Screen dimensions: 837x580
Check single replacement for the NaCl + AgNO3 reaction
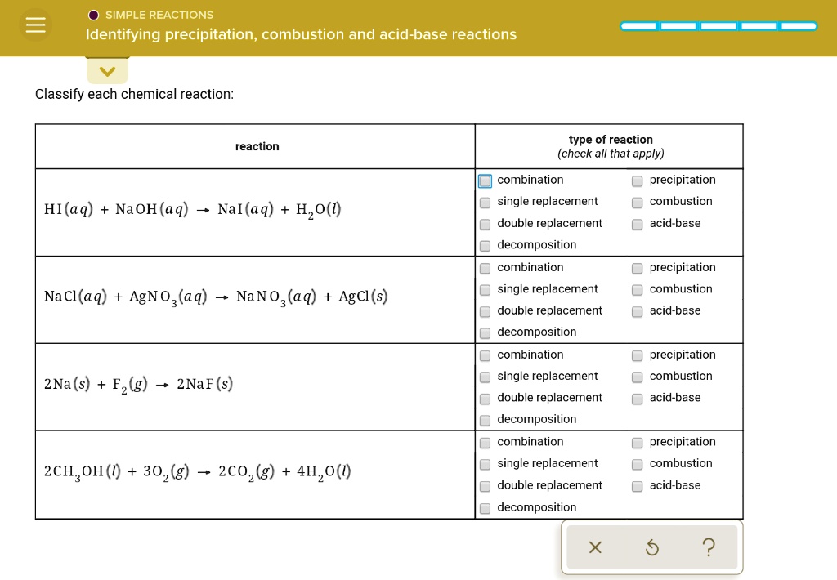(x=485, y=288)
